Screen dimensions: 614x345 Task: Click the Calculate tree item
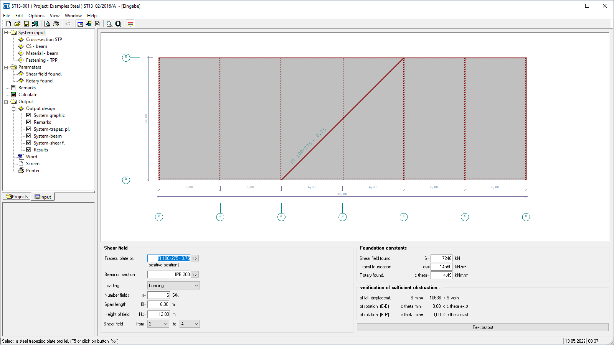pos(28,95)
